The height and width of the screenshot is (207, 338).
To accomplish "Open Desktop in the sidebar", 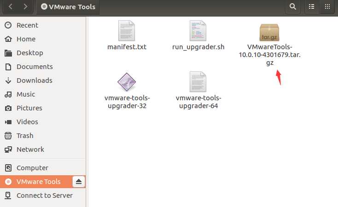I will (x=43, y=53).
